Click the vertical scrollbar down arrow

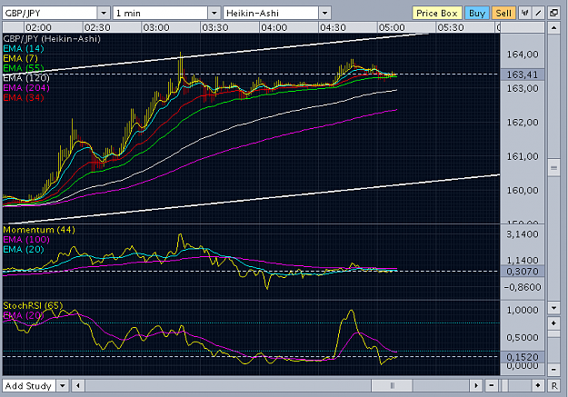[x=553, y=308]
